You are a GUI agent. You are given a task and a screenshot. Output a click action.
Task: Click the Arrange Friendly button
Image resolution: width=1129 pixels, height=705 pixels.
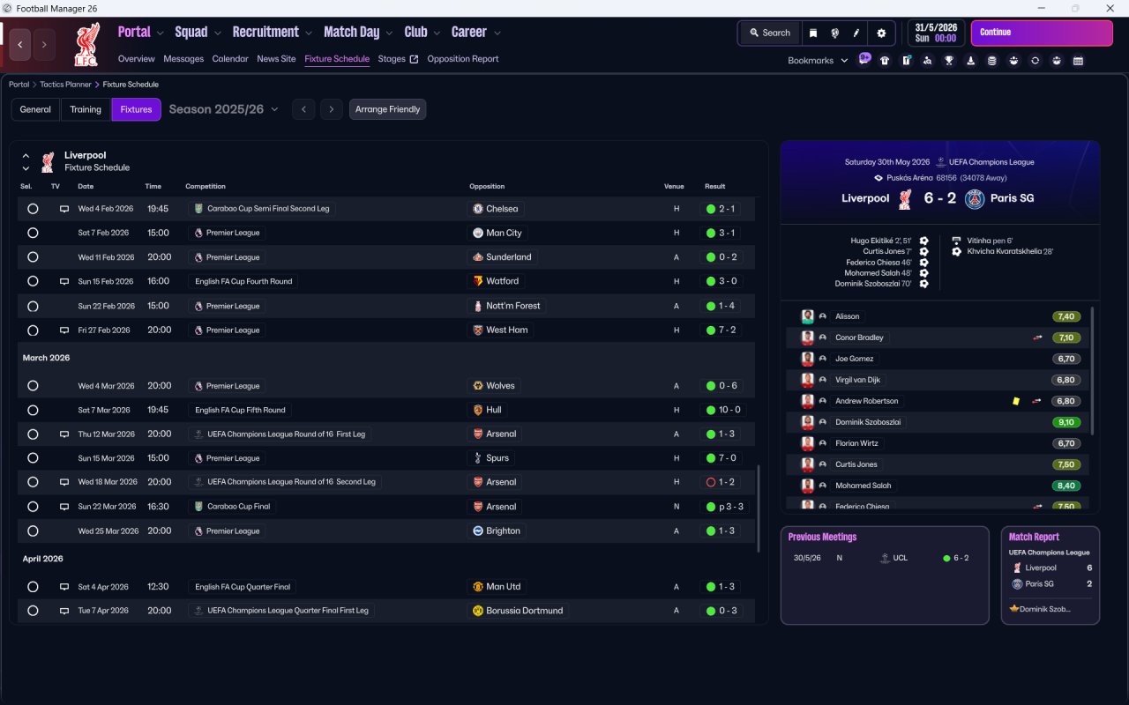pos(388,109)
